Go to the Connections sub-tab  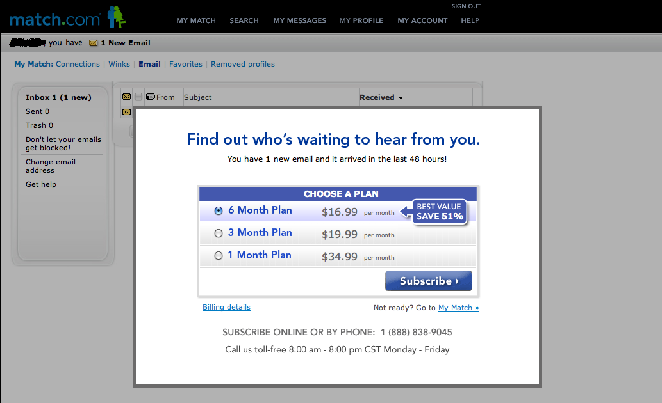click(78, 64)
